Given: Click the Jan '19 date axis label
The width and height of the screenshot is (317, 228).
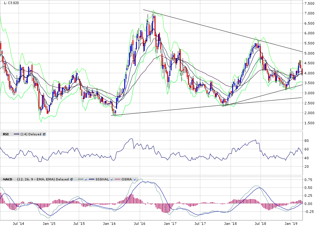Looking at the screenshot, I should 291,224.
